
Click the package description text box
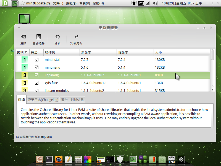point(115,116)
